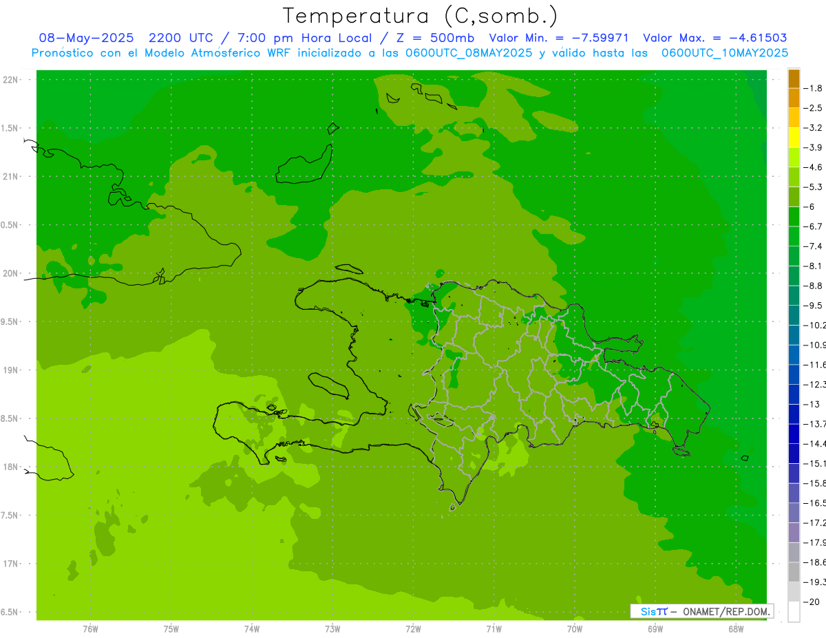The height and width of the screenshot is (638, 826).
Task: Click the '75W' longitude label
Action: tap(171, 629)
